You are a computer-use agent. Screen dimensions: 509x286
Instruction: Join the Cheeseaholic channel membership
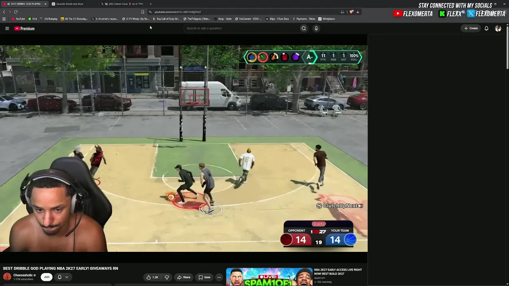pyautogui.click(x=47, y=277)
